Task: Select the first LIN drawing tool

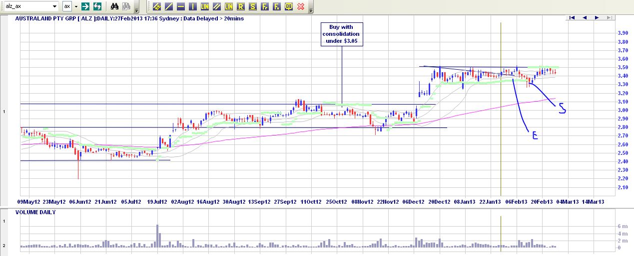Action: point(205,6)
